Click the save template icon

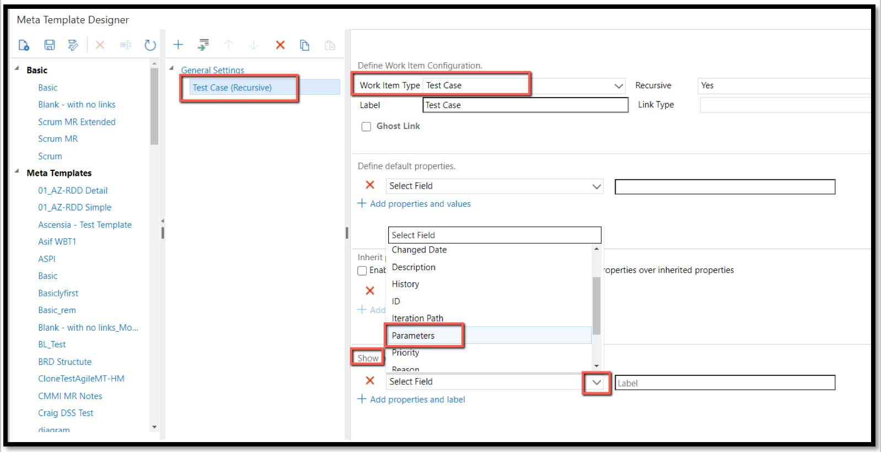[50, 45]
